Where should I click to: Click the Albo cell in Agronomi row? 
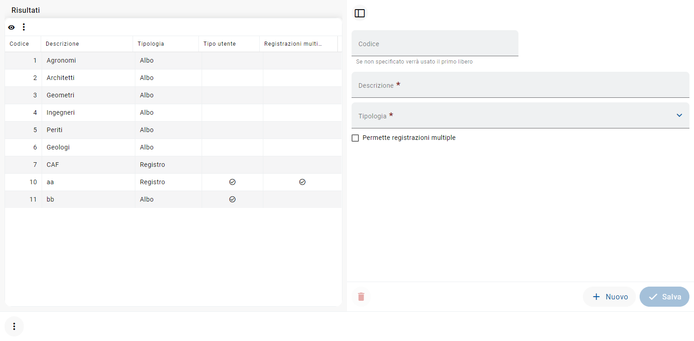[168, 60]
